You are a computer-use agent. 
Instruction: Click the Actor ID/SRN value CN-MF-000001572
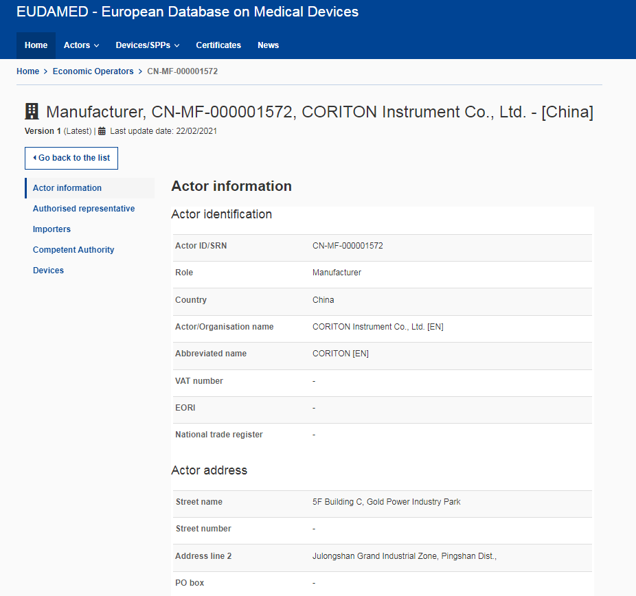tap(348, 246)
